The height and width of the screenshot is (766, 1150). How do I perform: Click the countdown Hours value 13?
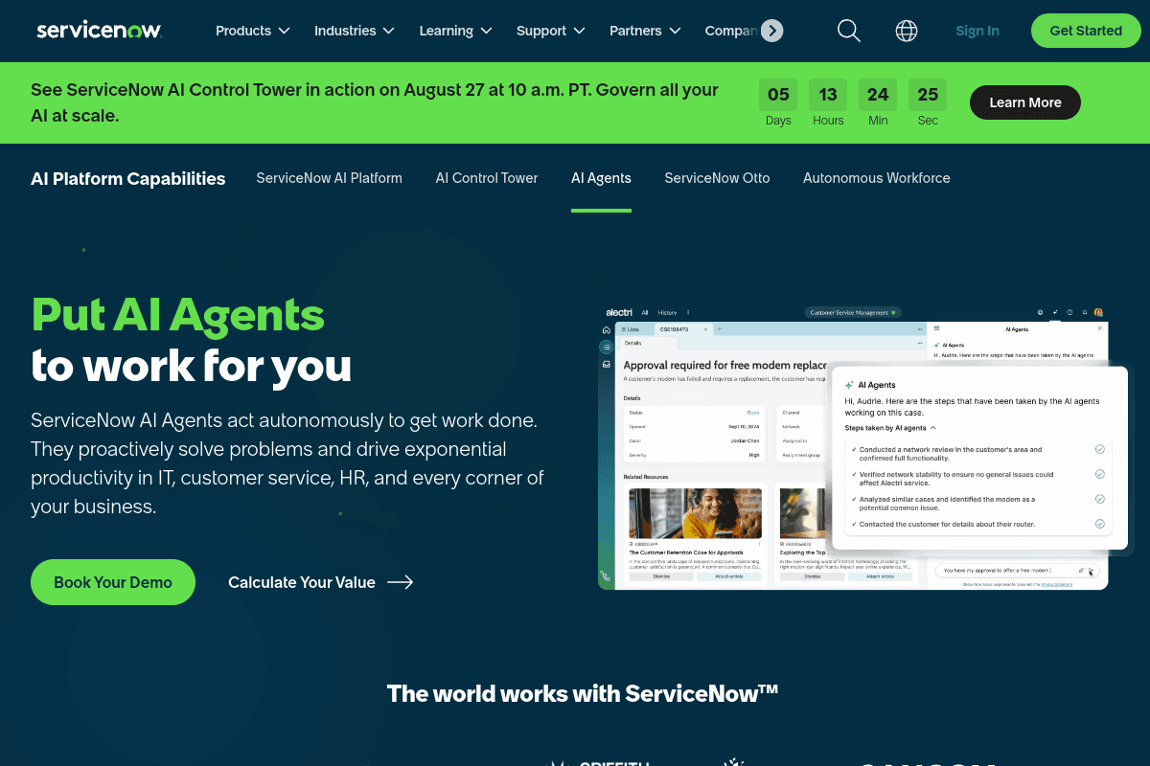tap(828, 95)
